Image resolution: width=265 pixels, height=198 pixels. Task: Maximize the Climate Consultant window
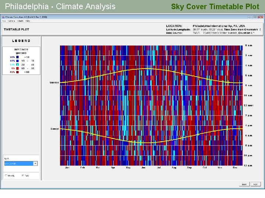255,17
